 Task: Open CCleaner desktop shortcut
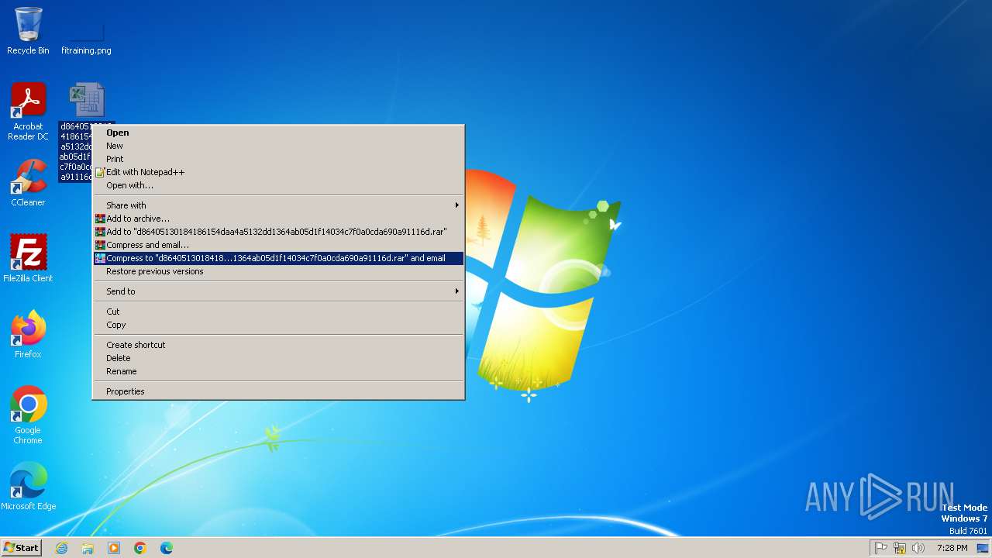(x=28, y=182)
